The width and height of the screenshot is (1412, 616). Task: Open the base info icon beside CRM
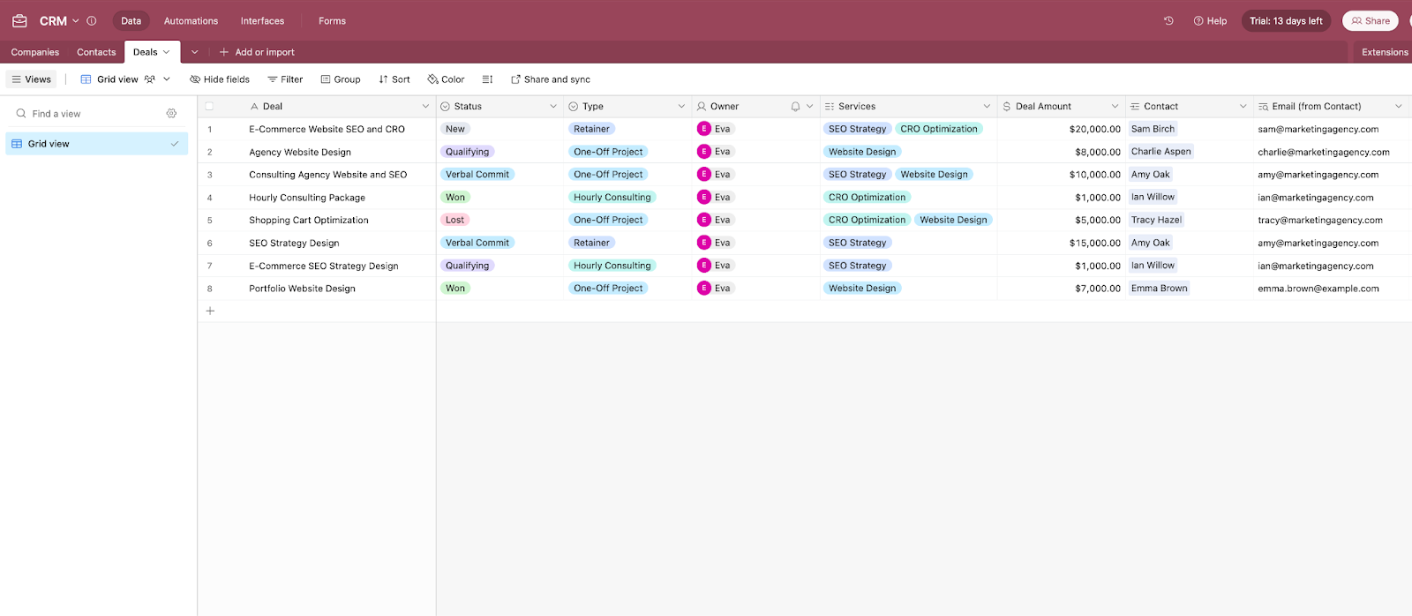point(91,20)
